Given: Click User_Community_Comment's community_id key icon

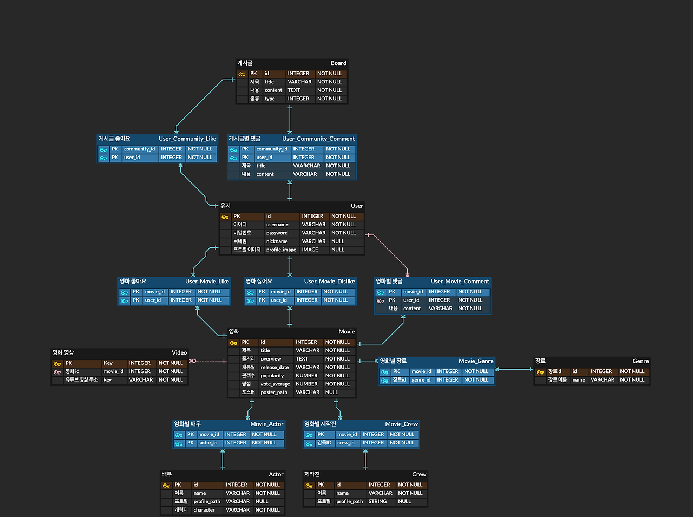Looking at the screenshot, I should 233,150.
